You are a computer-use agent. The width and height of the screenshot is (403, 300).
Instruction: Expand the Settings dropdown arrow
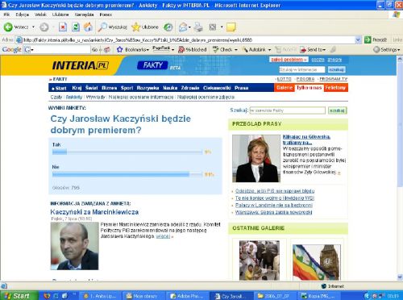pyautogui.click(x=398, y=50)
